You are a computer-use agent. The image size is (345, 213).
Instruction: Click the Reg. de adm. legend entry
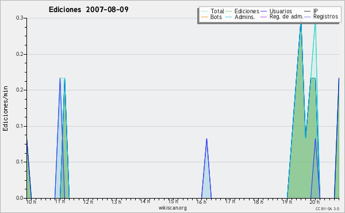point(282,17)
